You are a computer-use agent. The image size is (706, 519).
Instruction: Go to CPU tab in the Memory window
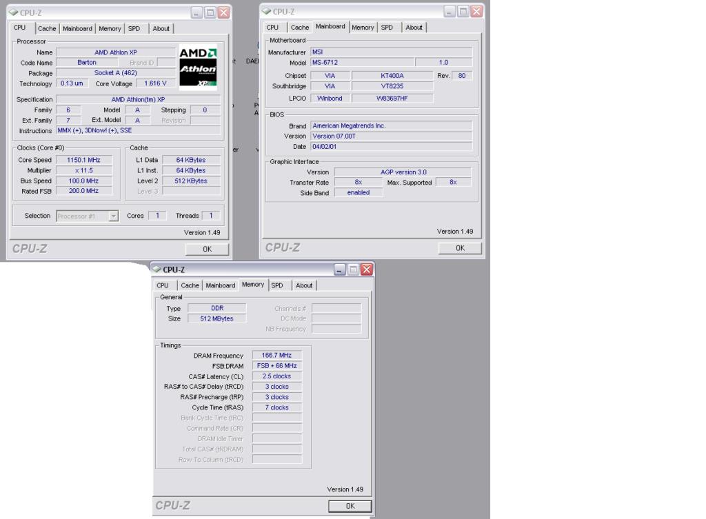click(x=163, y=285)
